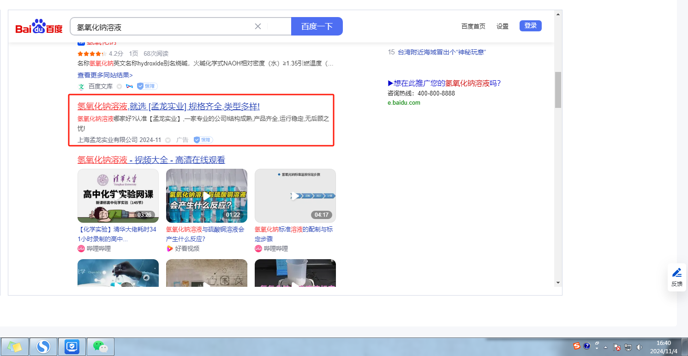The image size is (688, 356).
Task: Open 设置 in the header
Action: 503,26
